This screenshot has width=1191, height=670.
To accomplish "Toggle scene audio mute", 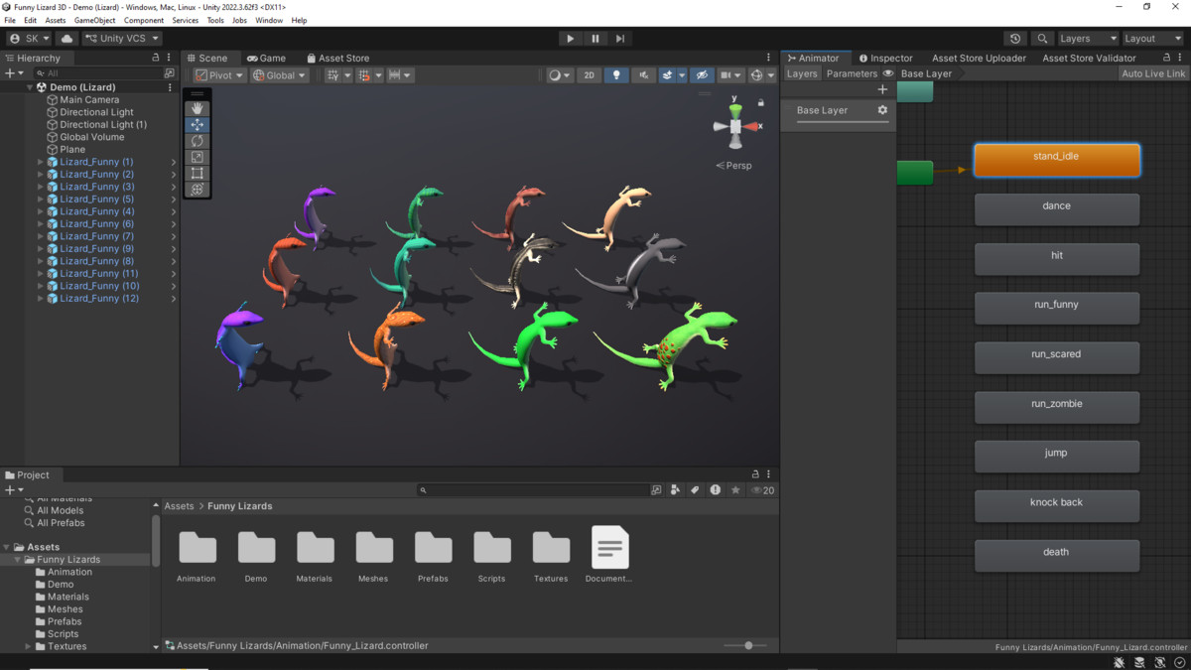I will (643, 75).
